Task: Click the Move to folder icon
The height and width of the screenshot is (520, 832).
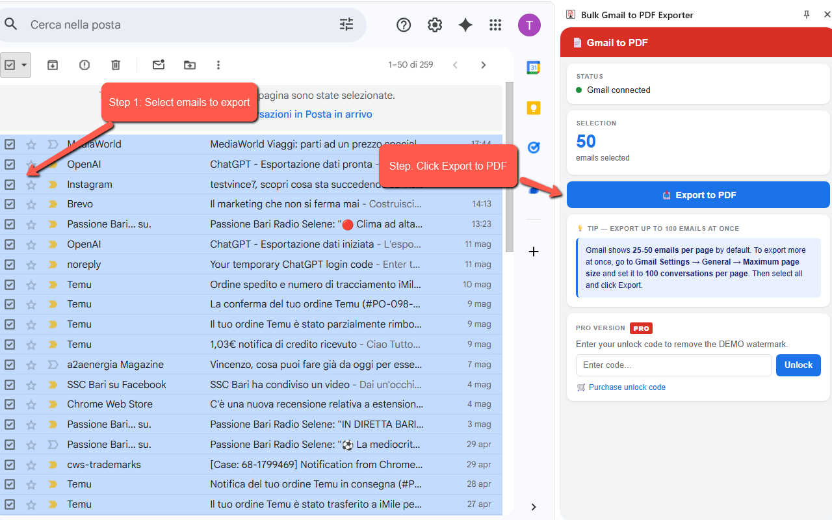Action: (189, 65)
